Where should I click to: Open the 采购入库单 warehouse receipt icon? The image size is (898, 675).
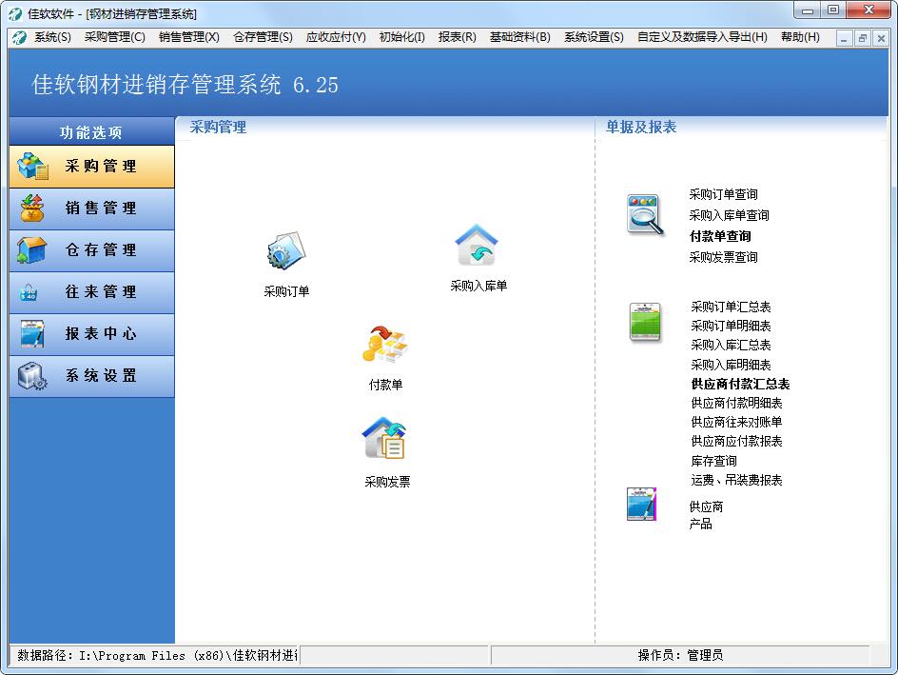coord(478,248)
